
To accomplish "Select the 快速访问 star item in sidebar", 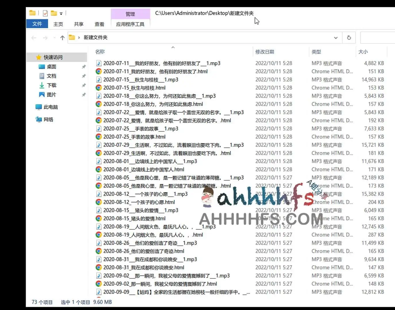I will (x=53, y=57).
